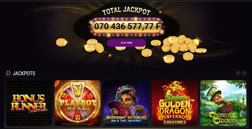Advance the carousel with right chevron arrow
The image size is (252, 129).
[x=244, y=73]
